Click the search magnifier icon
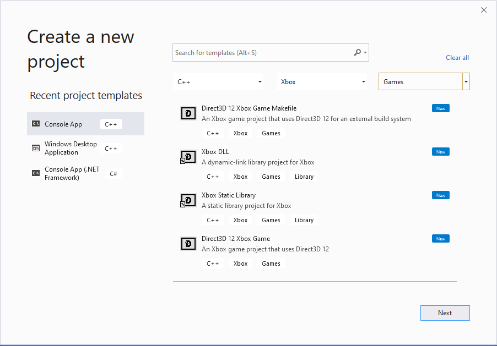The height and width of the screenshot is (346, 497). (x=357, y=53)
